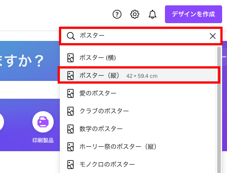Click image icon beside モノクロのポスター
This screenshot has height=173, width=227.
pyautogui.click(x=70, y=165)
